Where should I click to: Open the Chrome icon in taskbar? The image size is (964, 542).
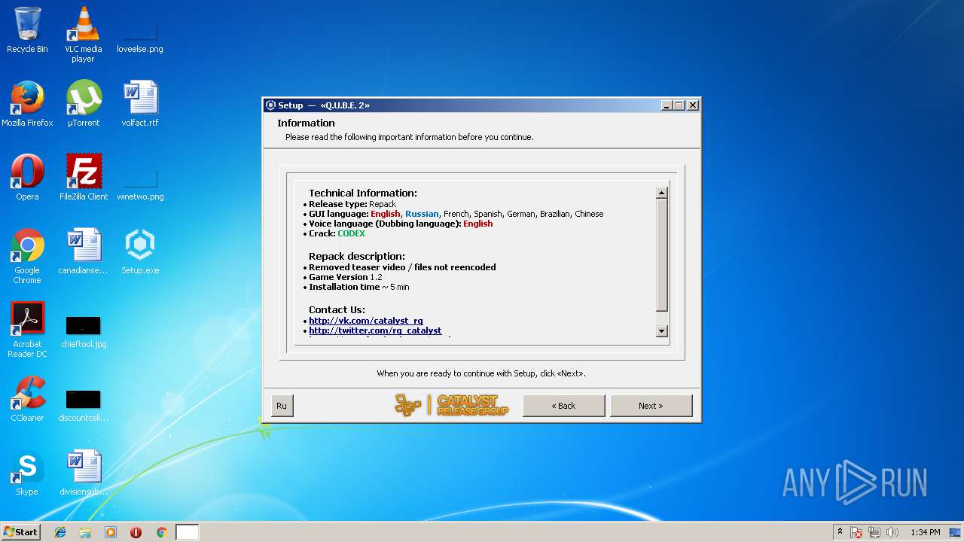161,532
